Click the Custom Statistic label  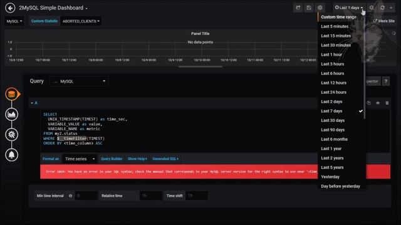coord(44,21)
